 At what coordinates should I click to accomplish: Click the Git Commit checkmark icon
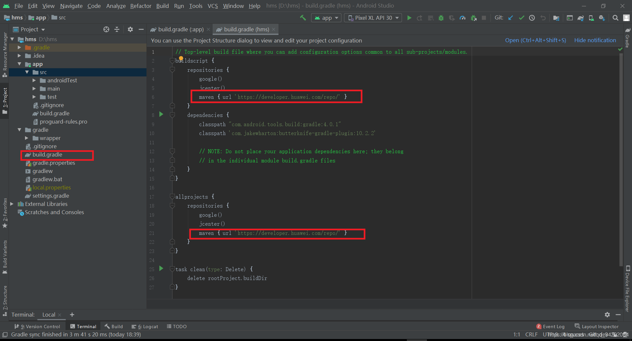pyautogui.click(x=521, y=18)
